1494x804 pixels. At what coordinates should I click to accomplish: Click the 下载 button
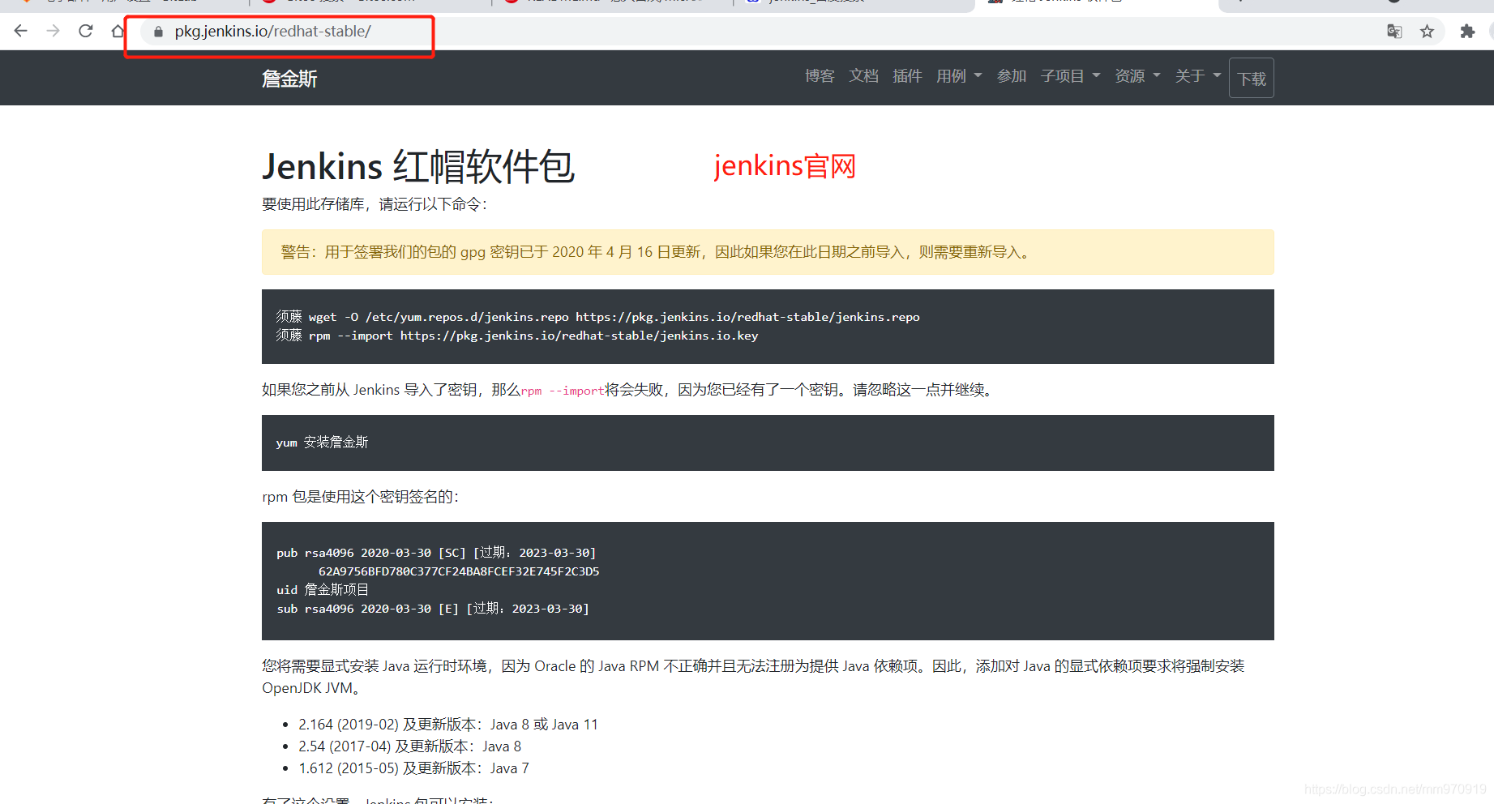(x=1252, y=79)
